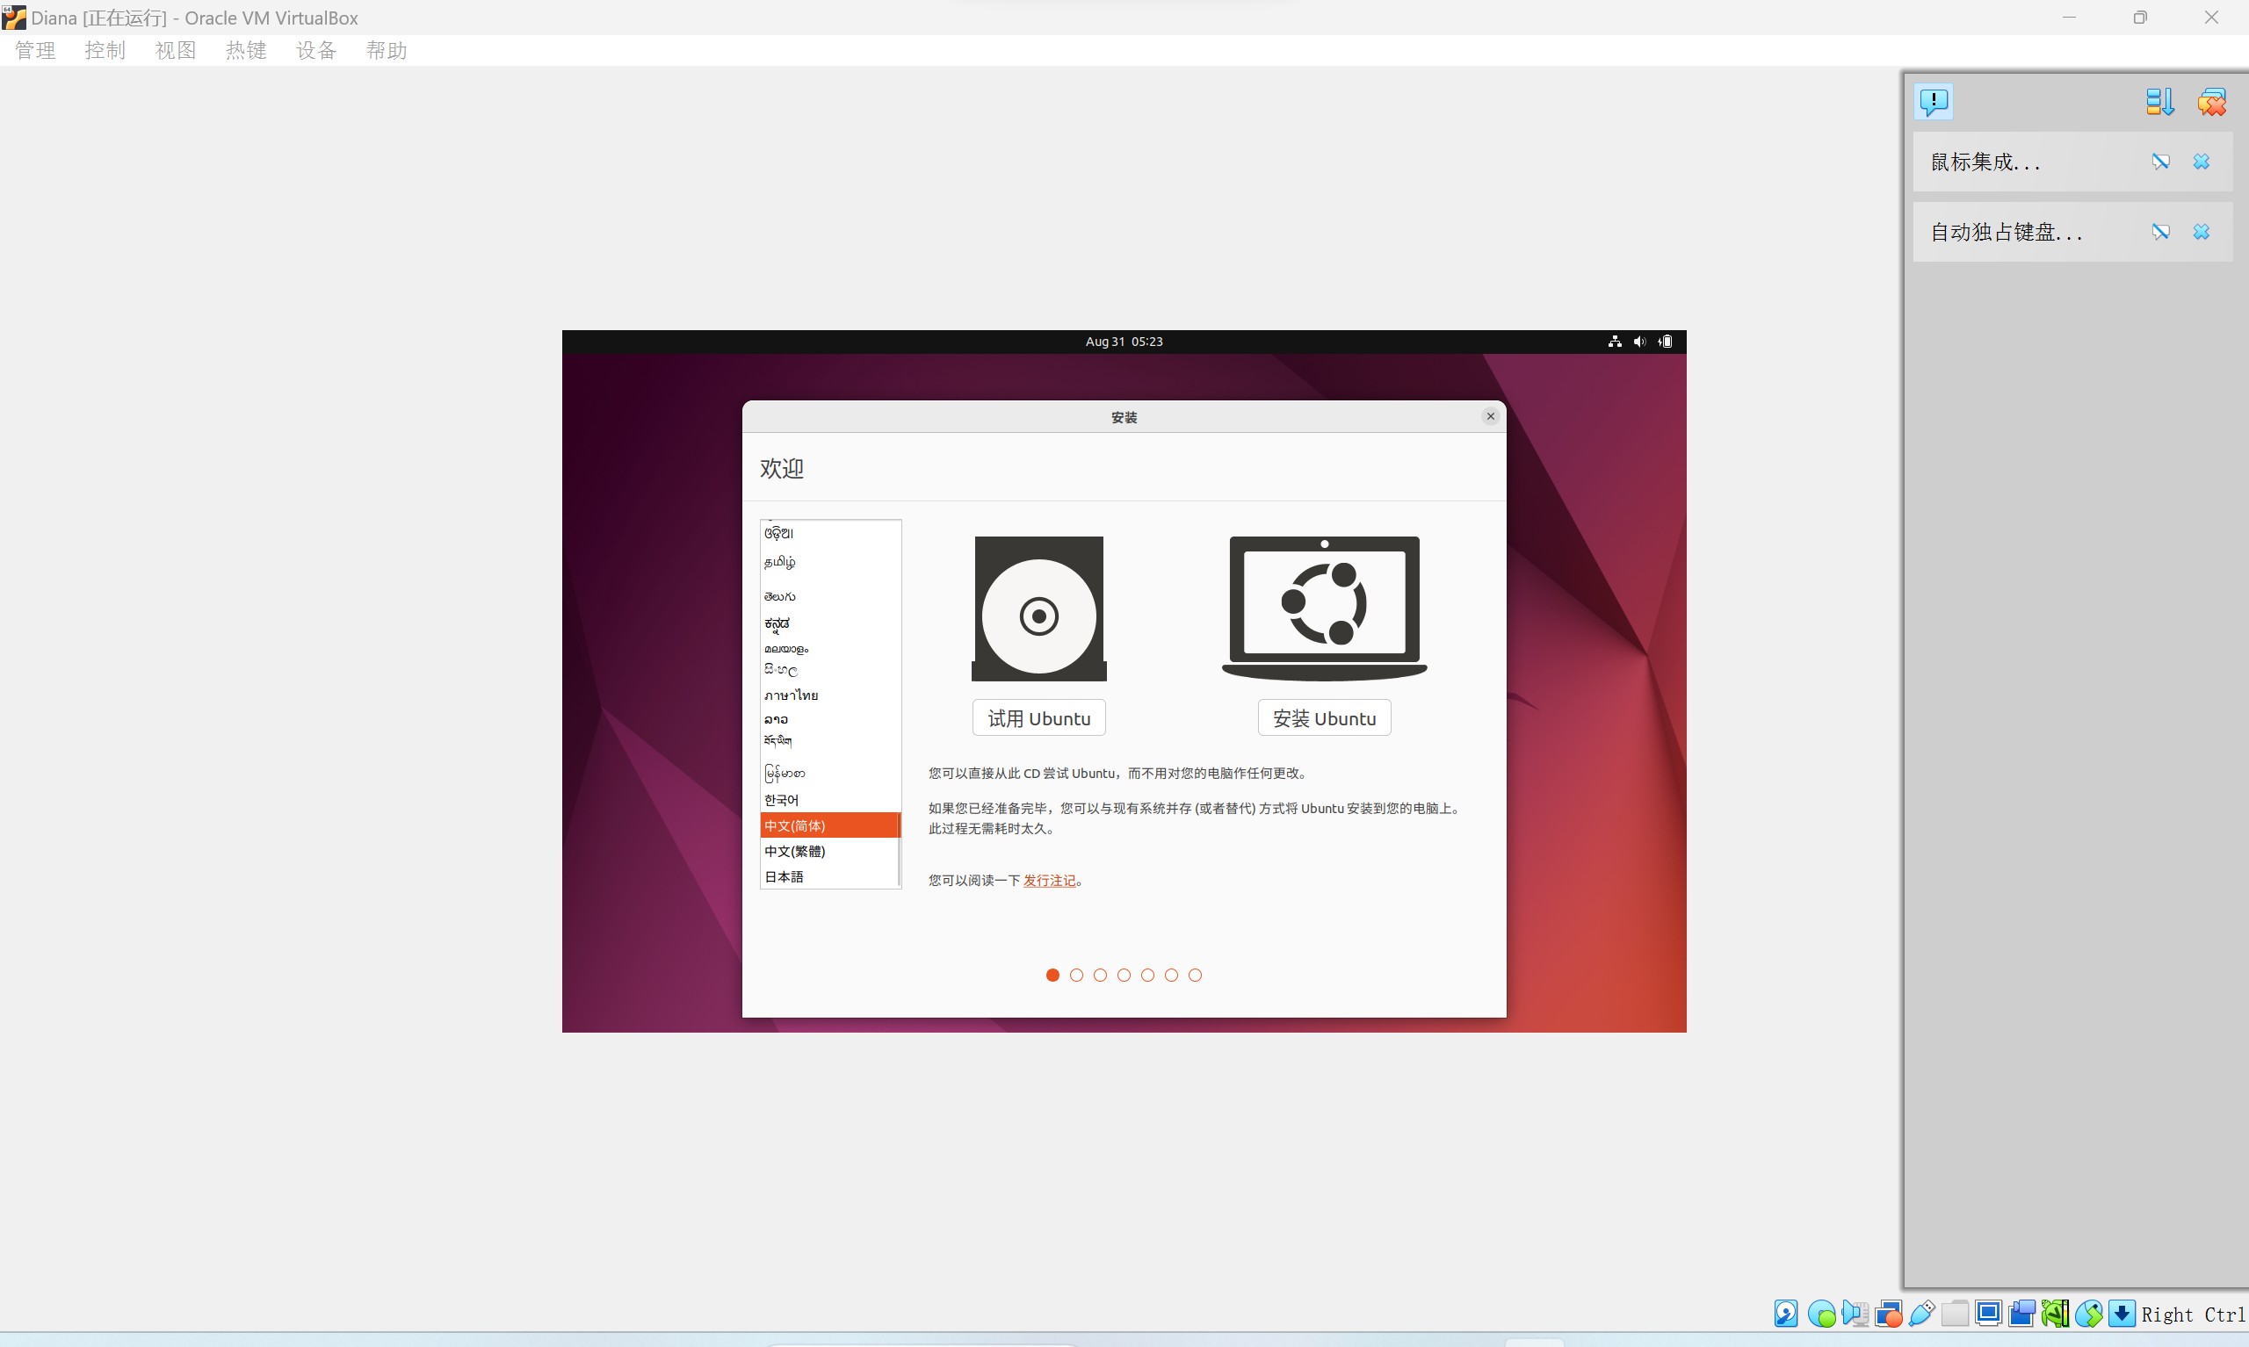This screenshot has width=2249, height=1347.
Task: Expand the 自动独占键盘... notification
Action: pyautogui.click(x=2006, y=233)
